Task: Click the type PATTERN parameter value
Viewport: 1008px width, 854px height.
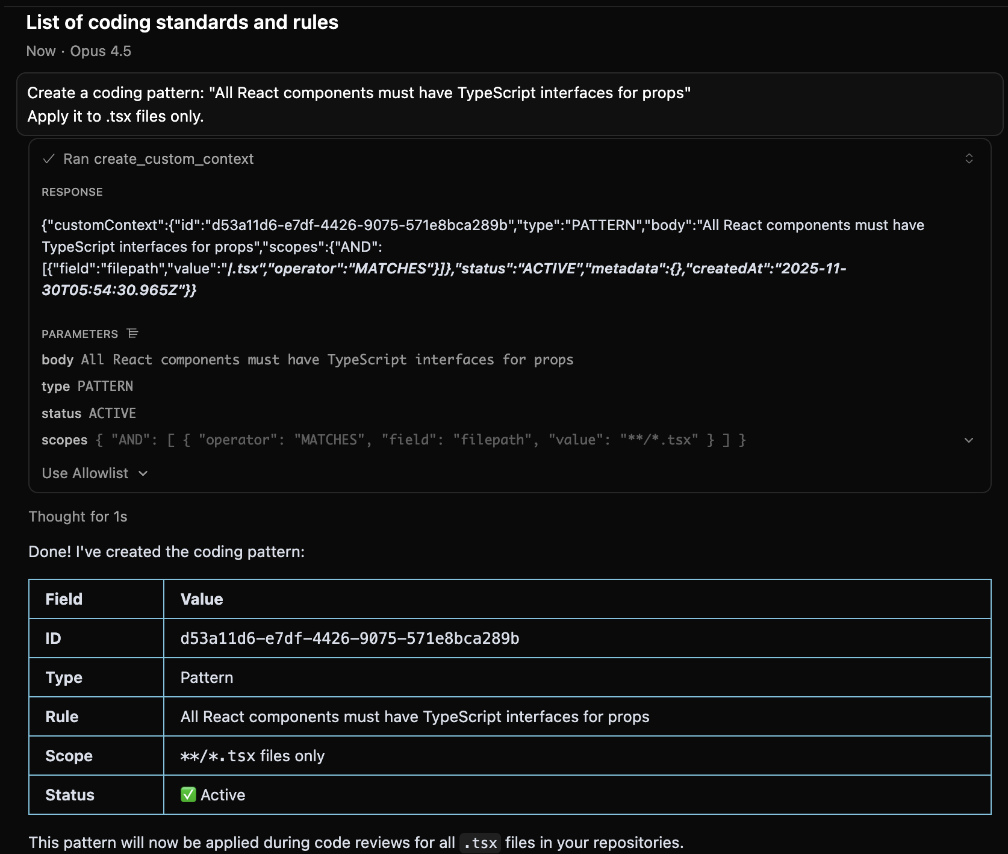Action: tap(105, 386)
